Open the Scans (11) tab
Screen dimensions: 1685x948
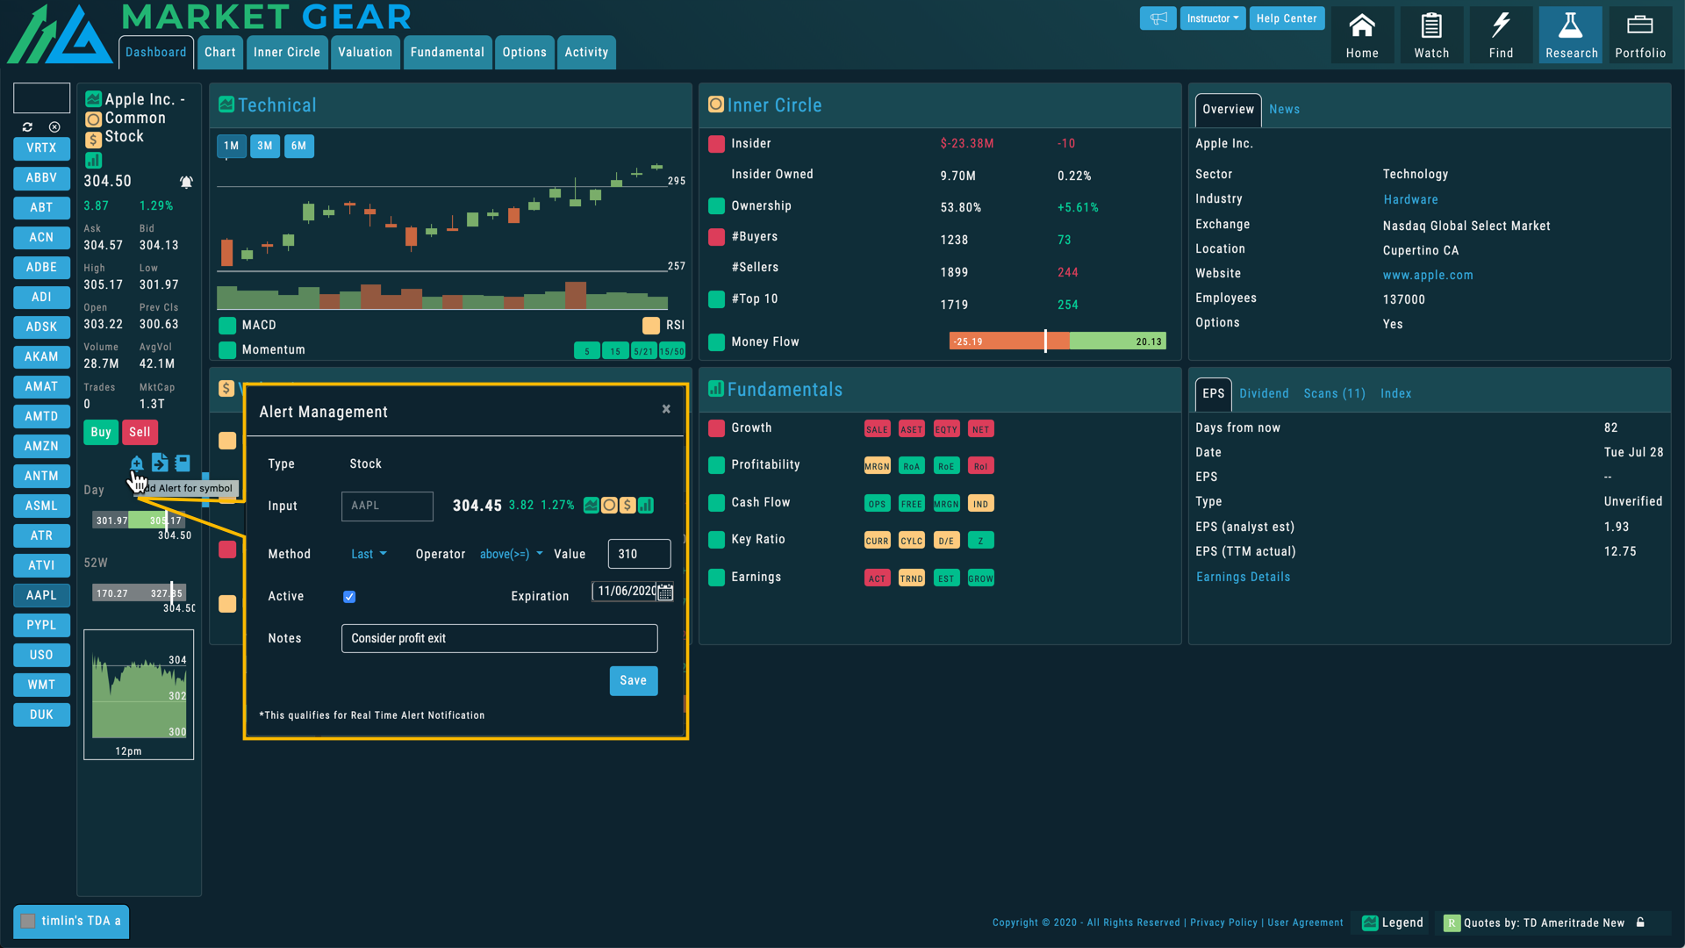point(1334,394)
